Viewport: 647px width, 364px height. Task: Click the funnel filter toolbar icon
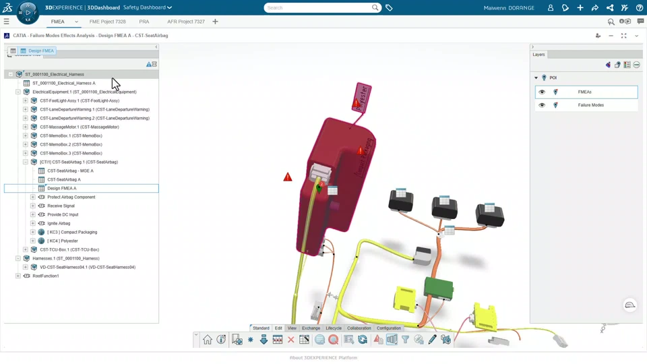point(405,339)
